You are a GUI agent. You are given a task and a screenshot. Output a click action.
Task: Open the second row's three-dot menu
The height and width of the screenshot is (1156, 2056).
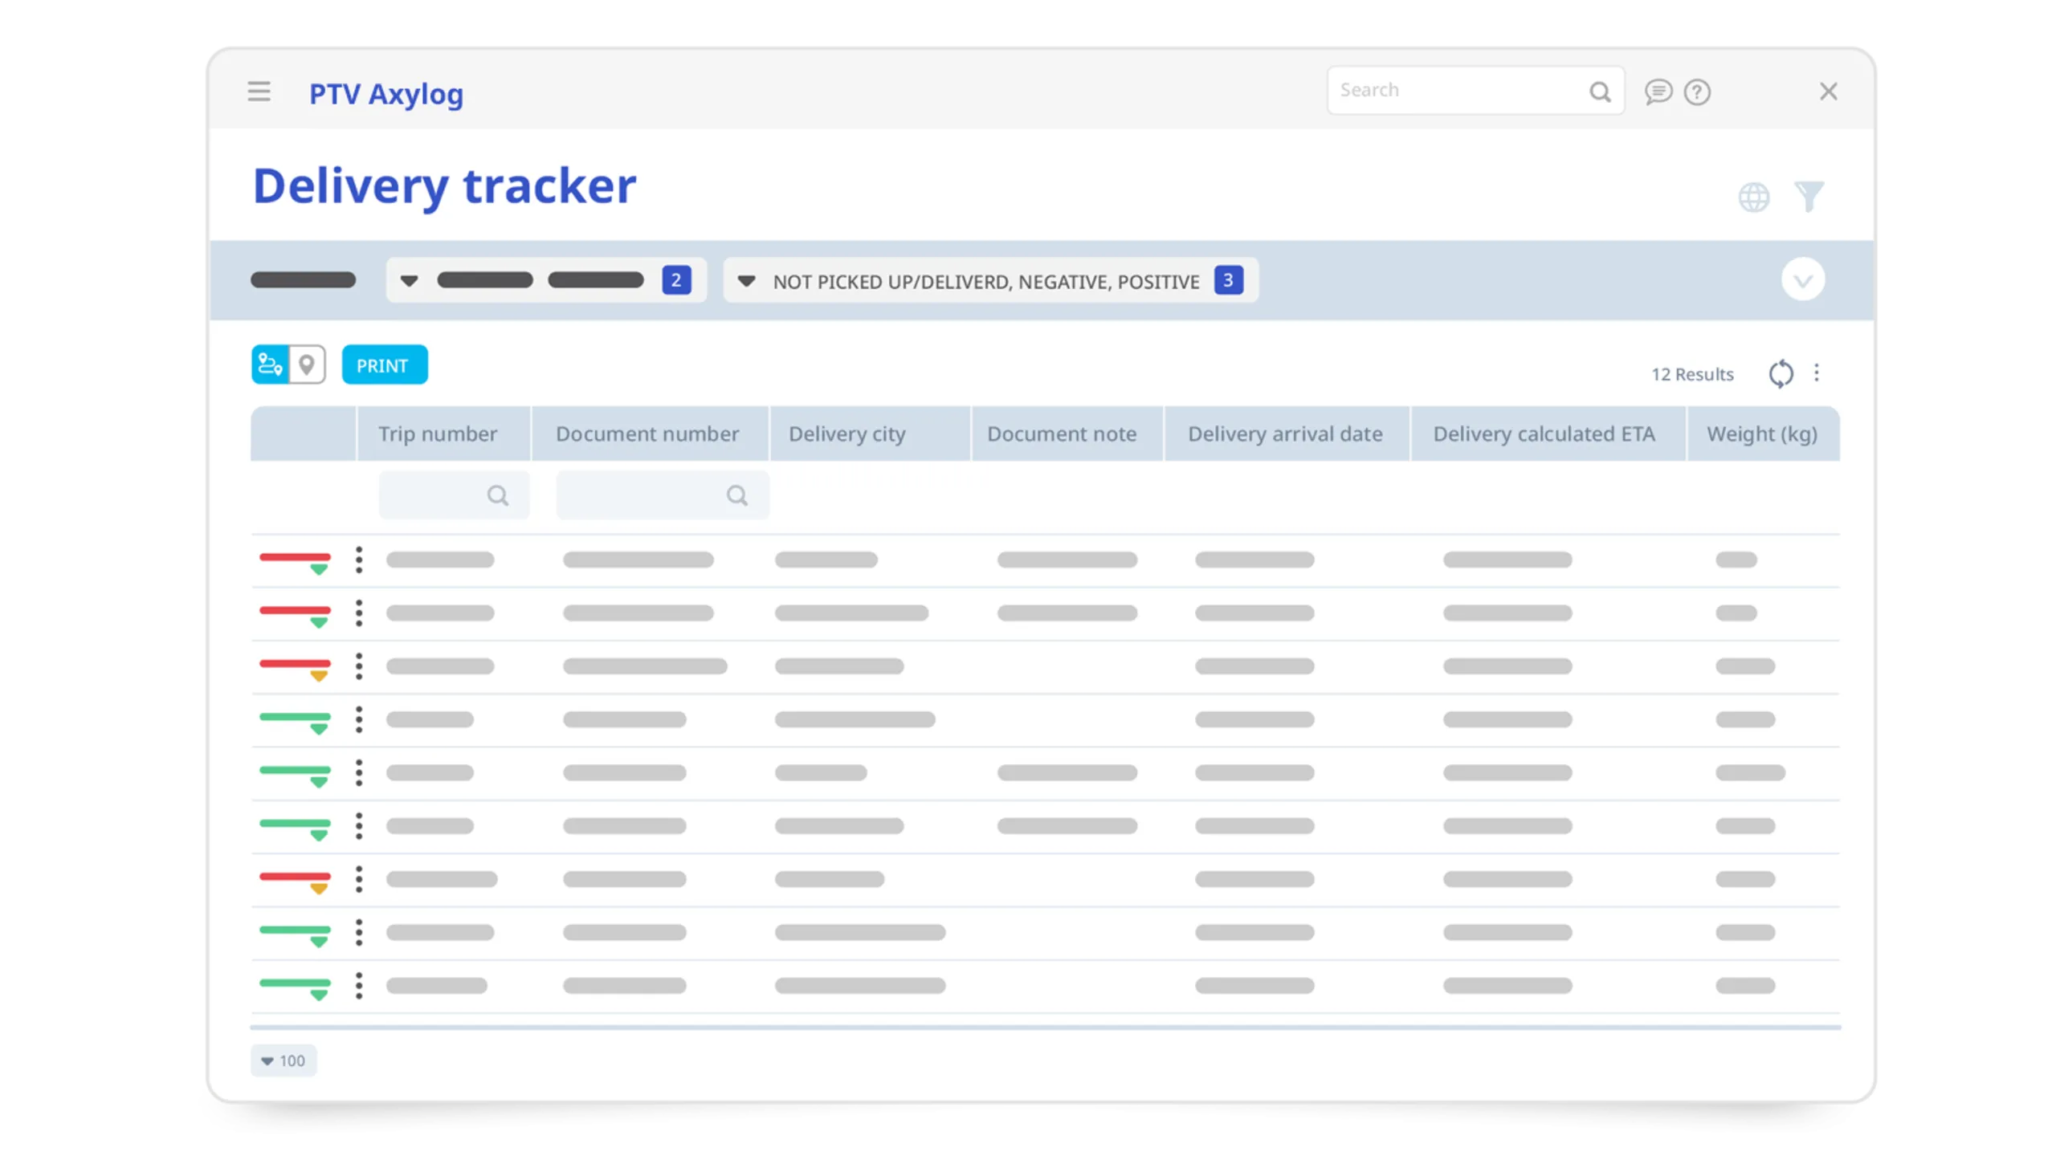point(359,613)
